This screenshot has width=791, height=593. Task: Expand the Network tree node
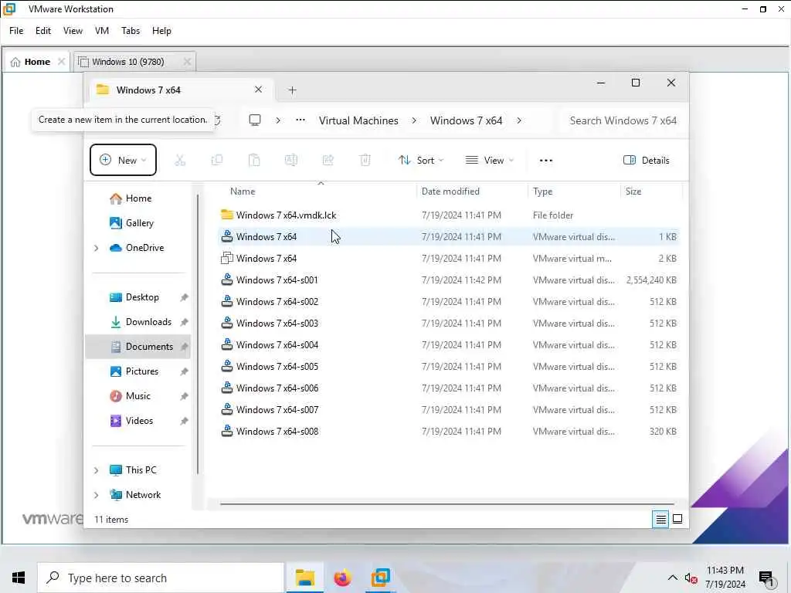tap(96, 495)
